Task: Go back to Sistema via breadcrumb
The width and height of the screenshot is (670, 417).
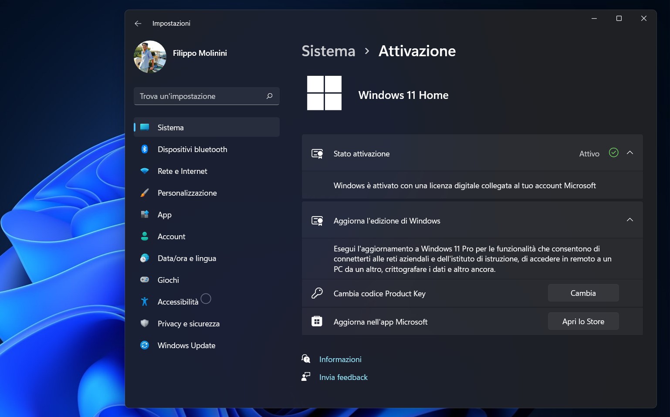Action: (x=328, y=51)
